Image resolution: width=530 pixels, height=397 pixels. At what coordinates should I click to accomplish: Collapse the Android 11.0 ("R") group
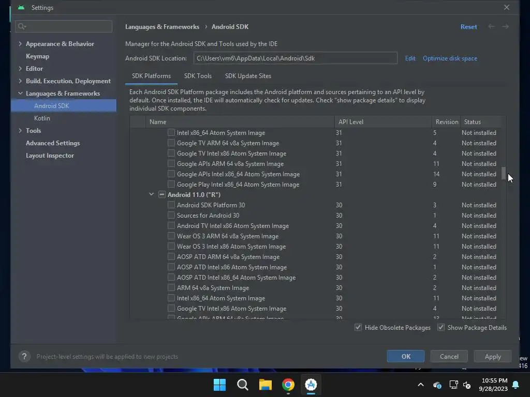(152, 194)
